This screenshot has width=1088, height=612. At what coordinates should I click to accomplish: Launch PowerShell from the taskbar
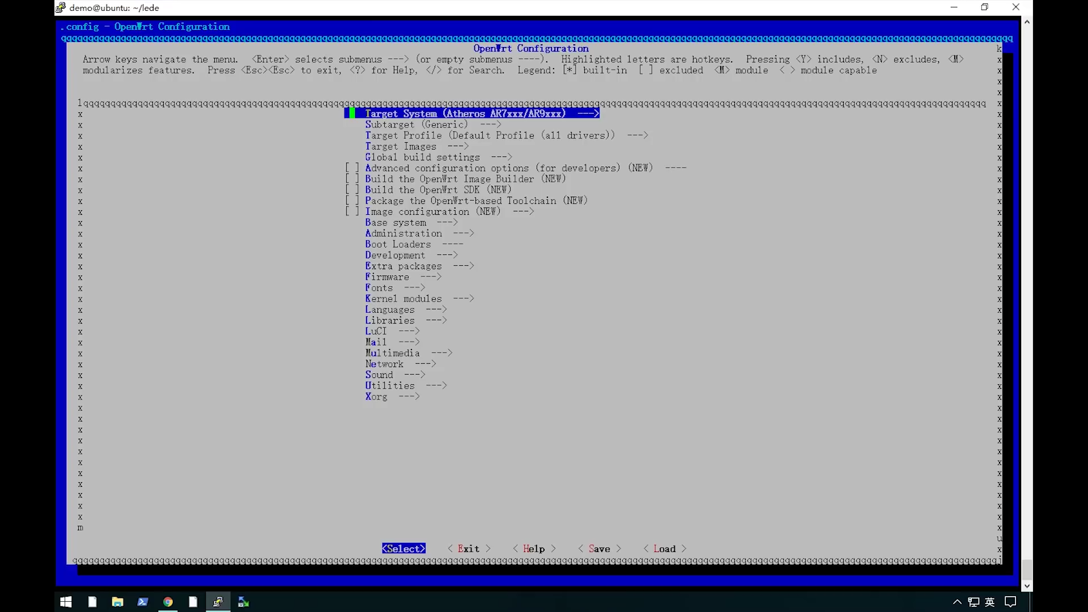143,602
